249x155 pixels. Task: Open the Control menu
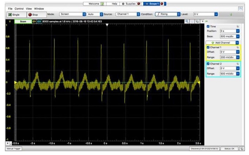click(19, 8)
